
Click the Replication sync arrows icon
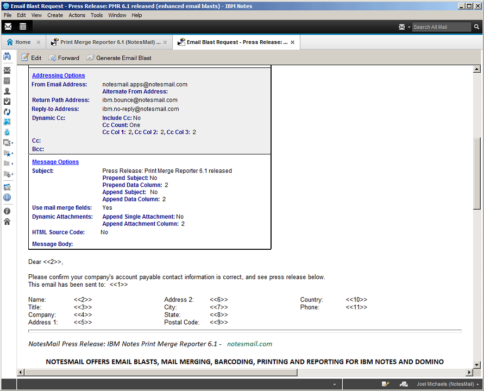click(7, 111)
